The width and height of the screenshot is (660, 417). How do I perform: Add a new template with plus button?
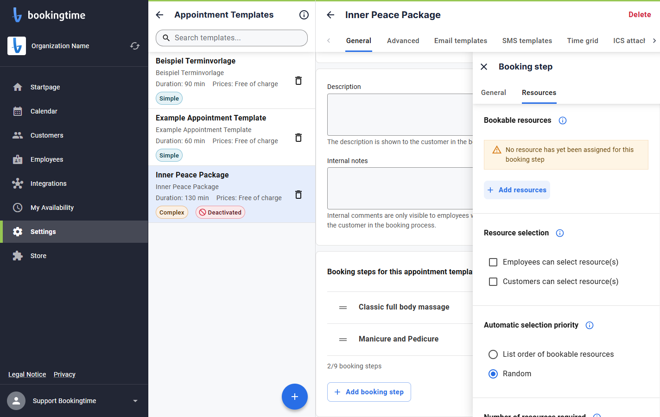[295, 397]
